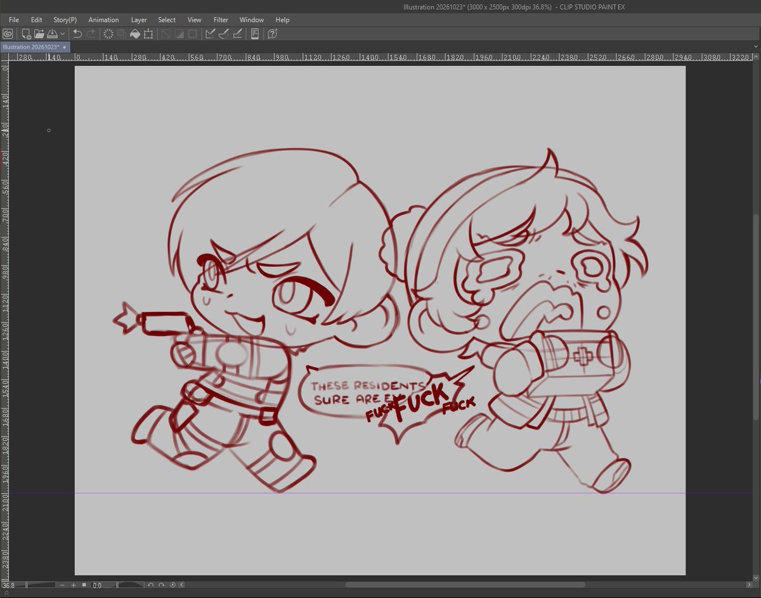
Task: Reset the canvas rotation
Action: coord(172,585)
